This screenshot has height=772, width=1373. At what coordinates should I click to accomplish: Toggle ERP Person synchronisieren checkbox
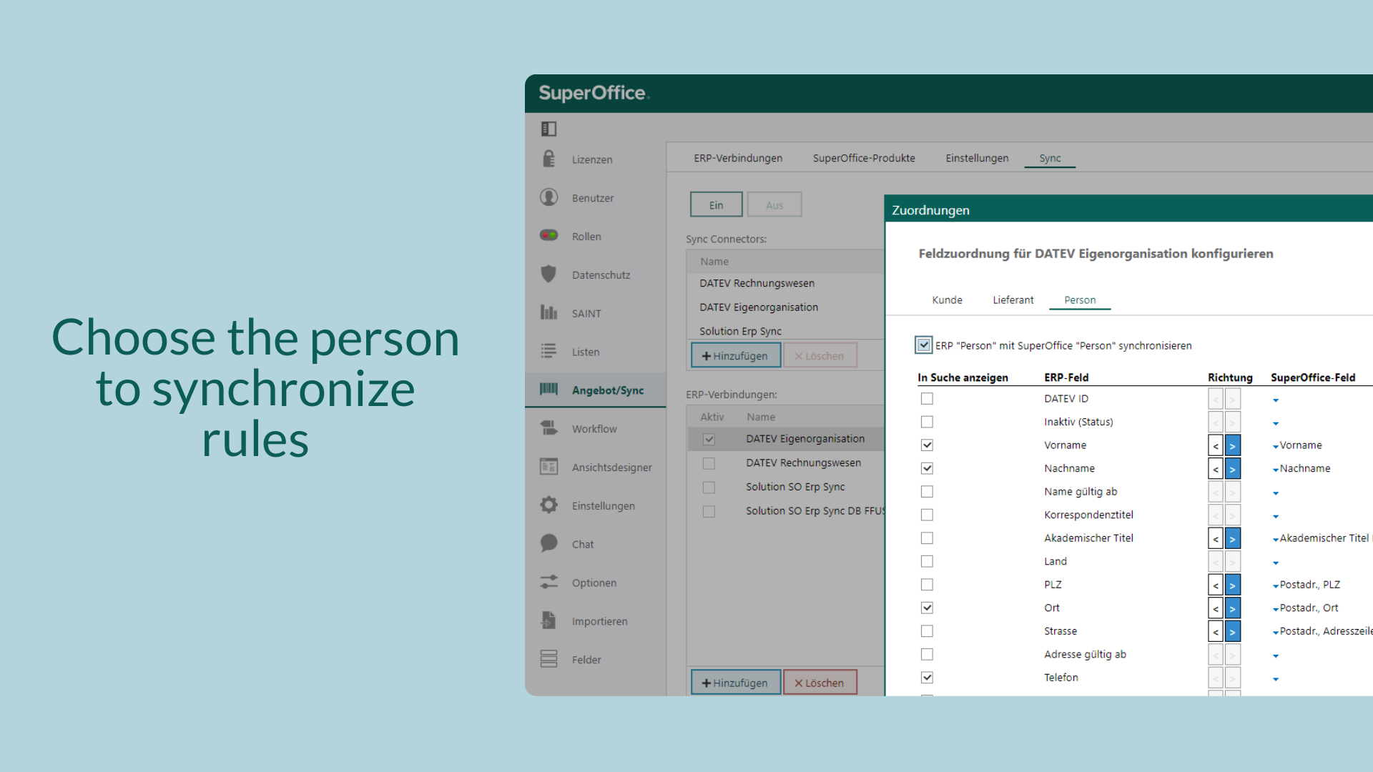point(924,345)
